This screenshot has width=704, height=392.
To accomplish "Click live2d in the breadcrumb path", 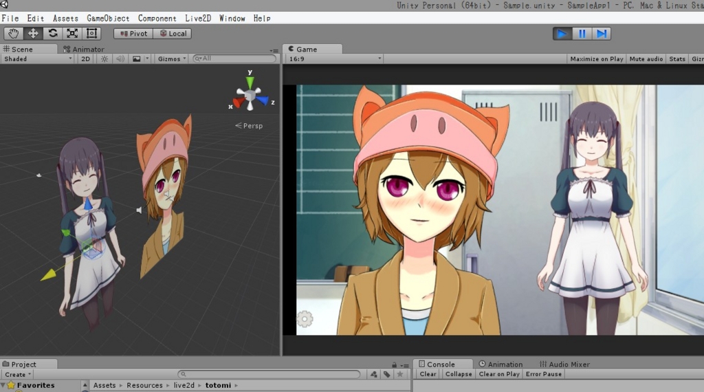I will (x=184, y=385).
